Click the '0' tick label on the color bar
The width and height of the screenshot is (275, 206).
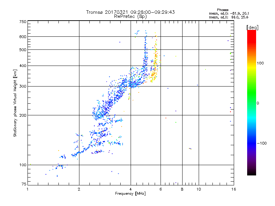pos(258,103)
